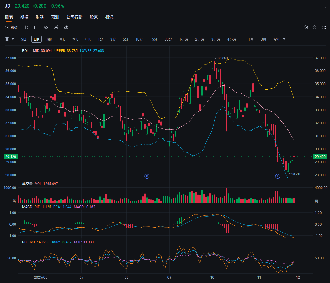Select the 1月 range
The height and width of the screenshot is (283, 330).
[x=251, y=39]
